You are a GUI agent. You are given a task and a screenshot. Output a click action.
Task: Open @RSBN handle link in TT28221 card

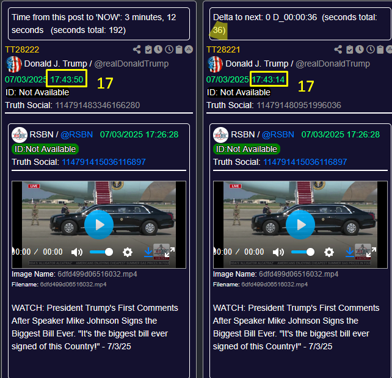278,134
